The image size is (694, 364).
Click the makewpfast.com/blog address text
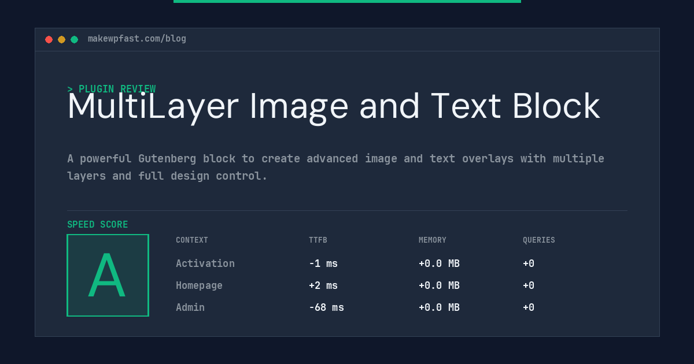tap(137, 39)
